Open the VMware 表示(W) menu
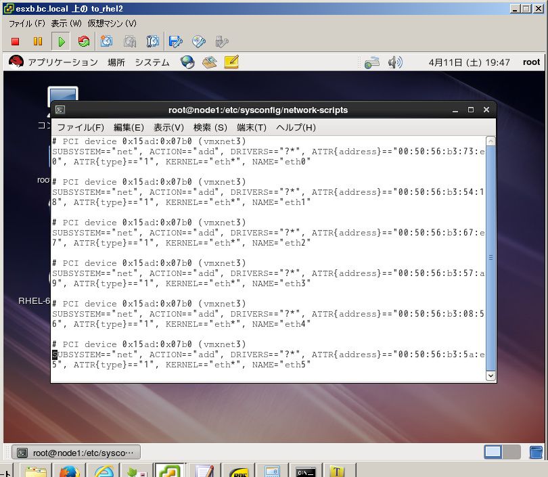 click(66, 24)
